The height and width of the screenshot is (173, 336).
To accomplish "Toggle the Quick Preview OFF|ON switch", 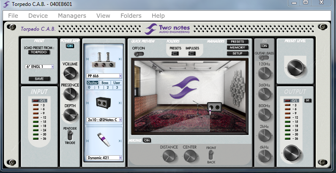I will [x=139, y=54].
